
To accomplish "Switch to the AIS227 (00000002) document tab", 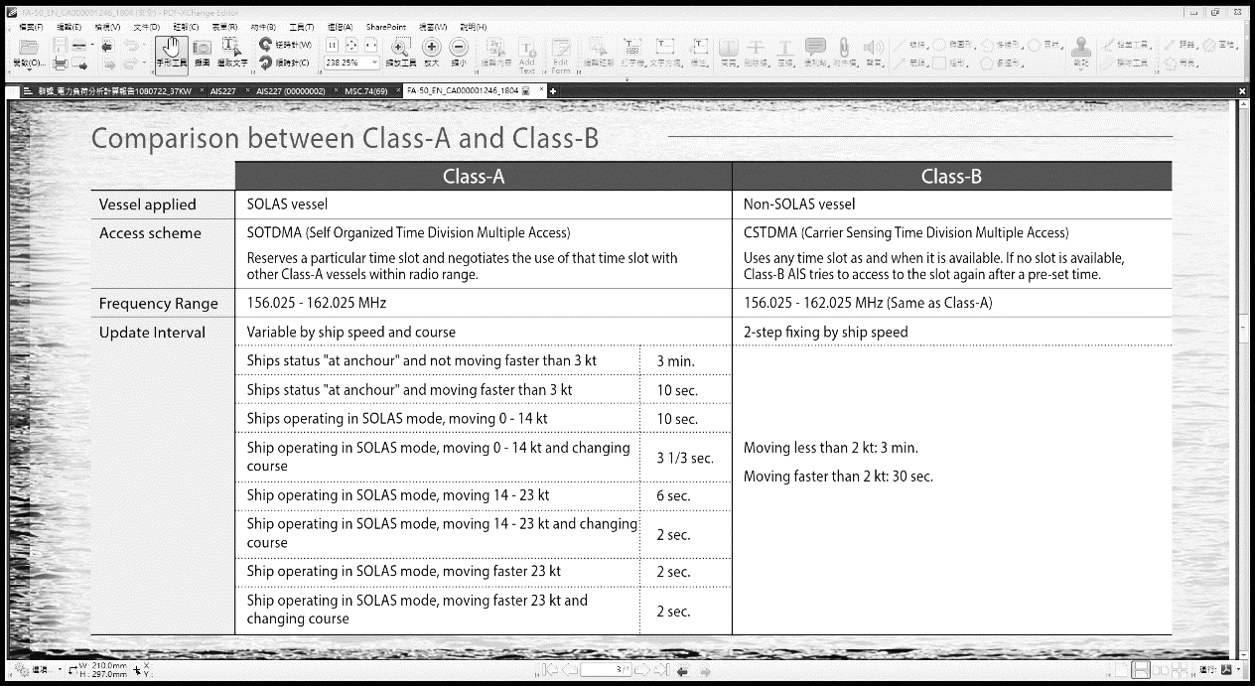I will [290, 90].
